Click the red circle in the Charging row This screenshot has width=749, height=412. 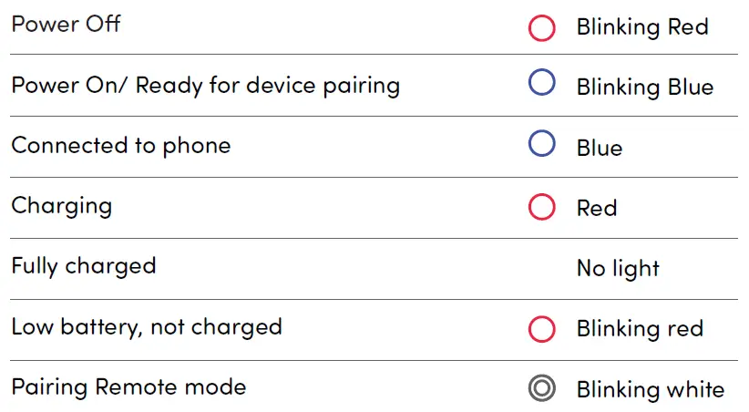coord(541,207)
